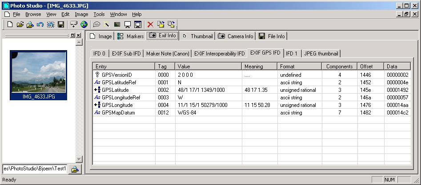Image resolution: width=421 pixels, height=185 pixels.
Task: Click the speech bubble comment icon
Action: point(96,25)
